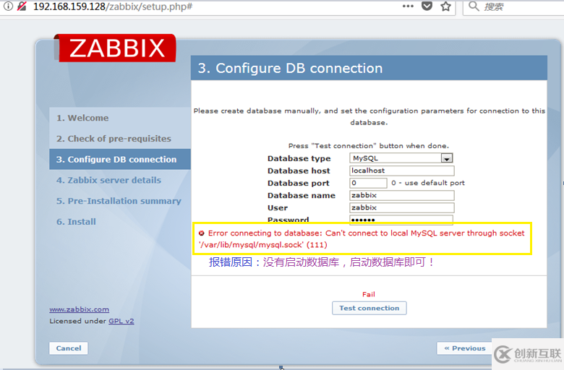Click the Database host field

[402, 171]
